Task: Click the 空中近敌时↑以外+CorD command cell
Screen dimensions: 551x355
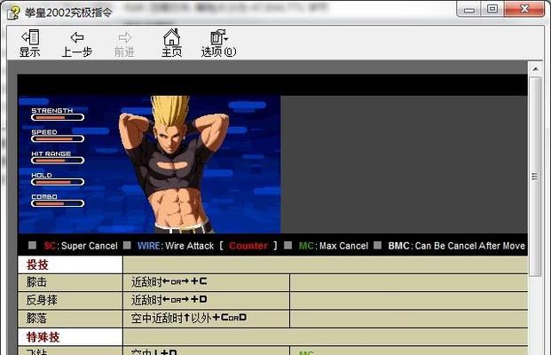Action: (206, 319)
